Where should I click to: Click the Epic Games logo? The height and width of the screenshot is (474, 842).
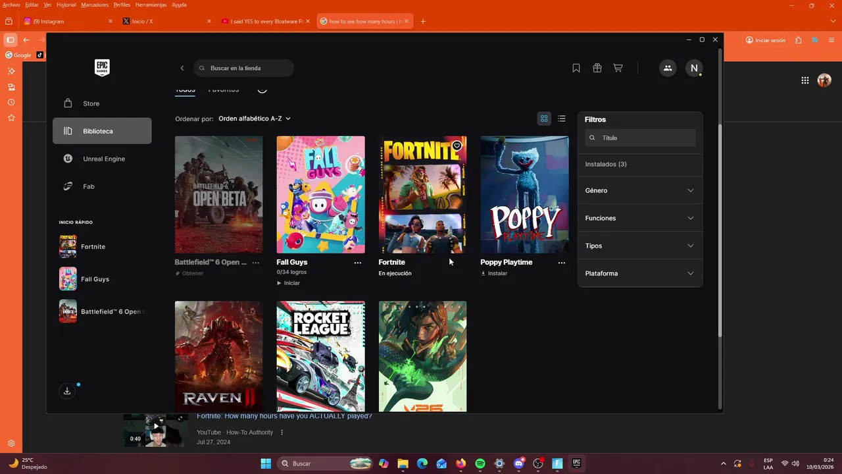pyautogui.click(x=102, y=68)
